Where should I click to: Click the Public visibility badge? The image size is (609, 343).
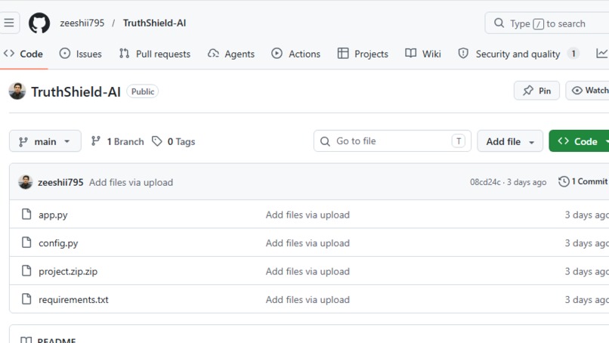point(143,91)
